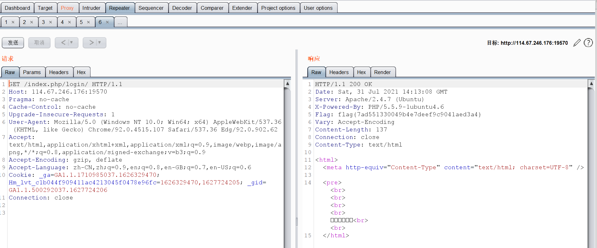Click the 取消 cancel button
Viewport: 597px width, 248px height.
39,43
